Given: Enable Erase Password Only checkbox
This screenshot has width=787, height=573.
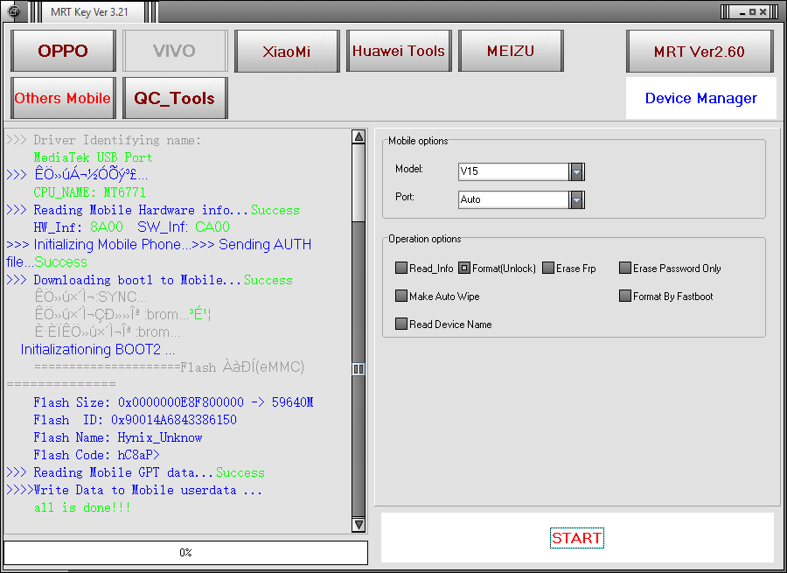Looking at the screenshot, I should pos(625,269).
